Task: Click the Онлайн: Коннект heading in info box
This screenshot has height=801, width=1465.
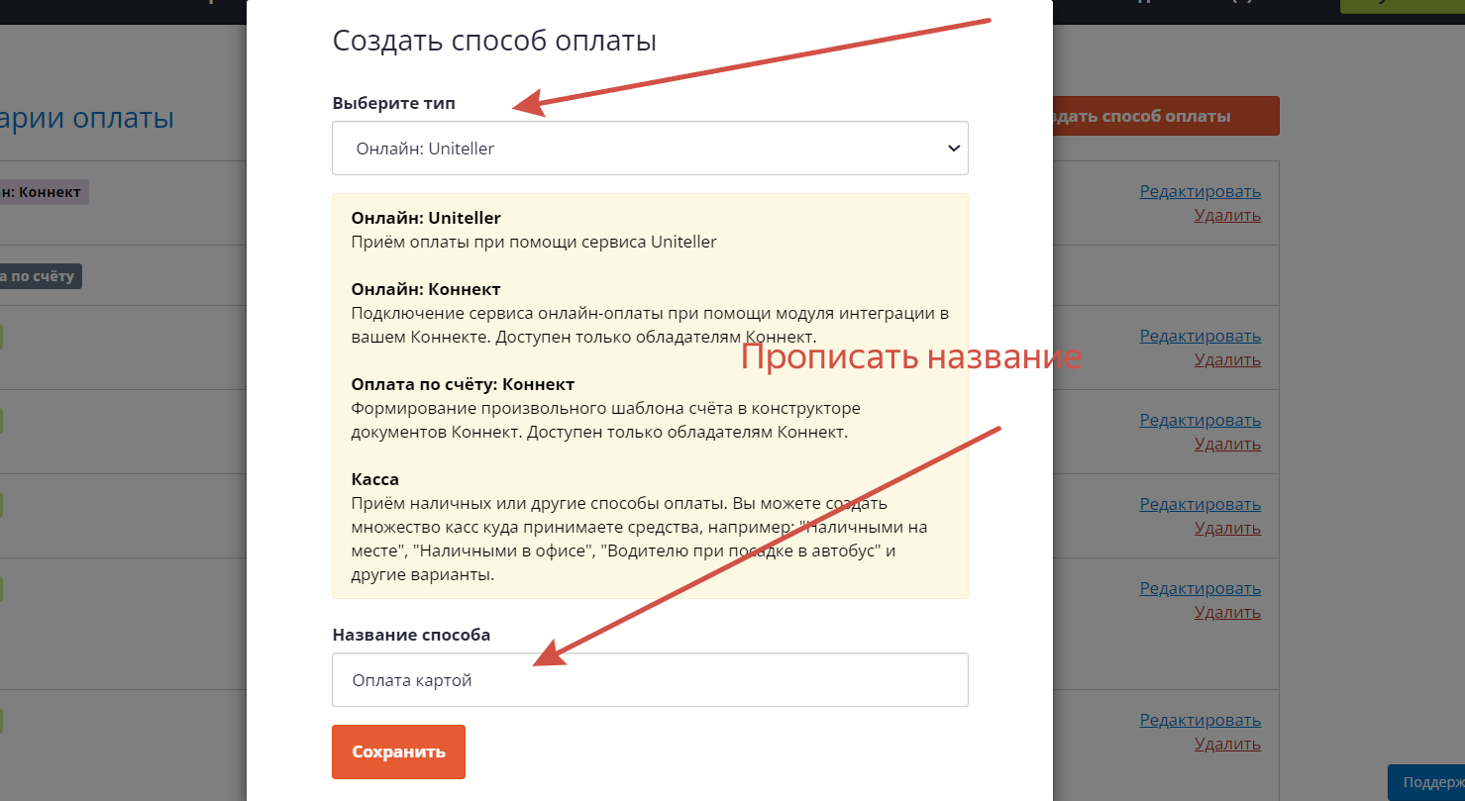Action: coord(426,289)
